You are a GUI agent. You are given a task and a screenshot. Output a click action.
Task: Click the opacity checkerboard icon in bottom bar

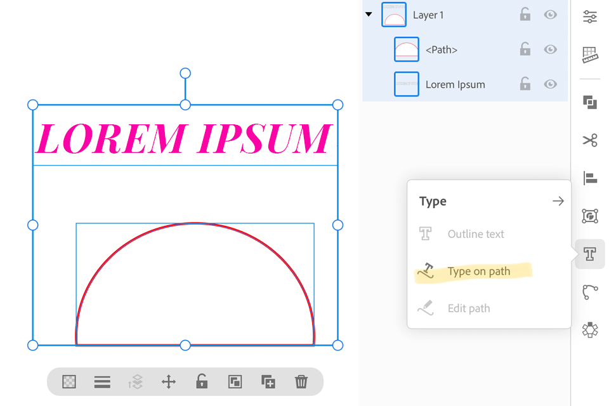(x=69, y=382)
